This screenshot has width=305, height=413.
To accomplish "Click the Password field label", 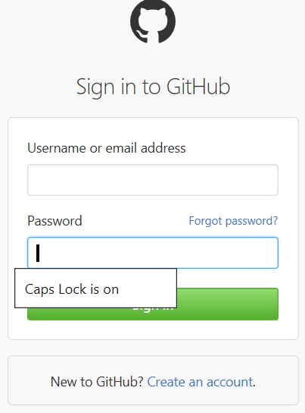I will point(54,221).
